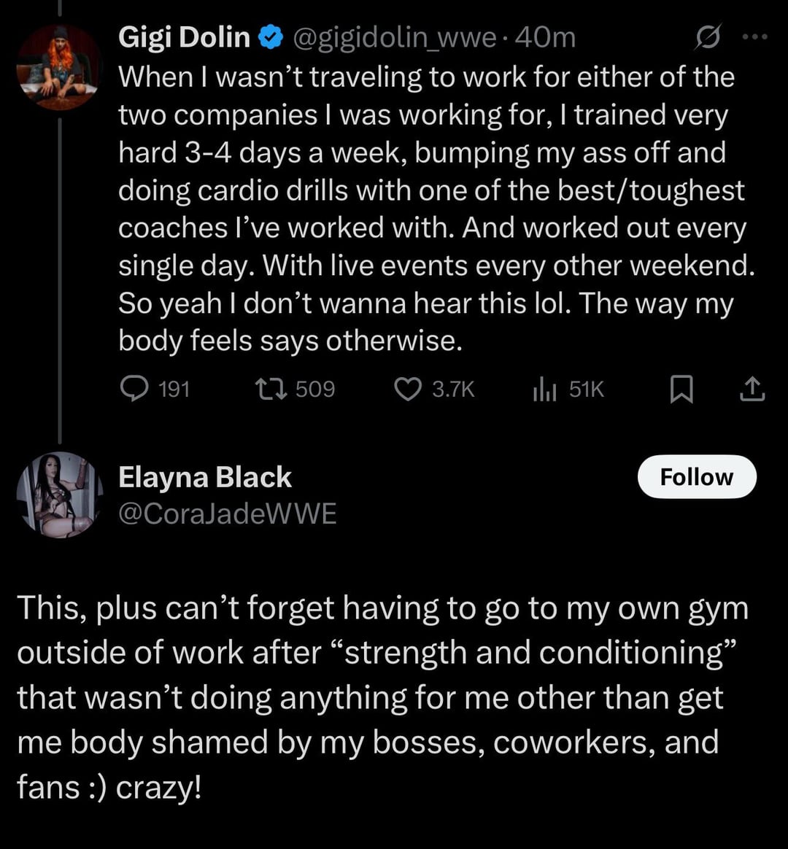The height and width of the screenshot is (849, 788).
Task: Open view analytics bar-chart icon
Action: (544, 391)
